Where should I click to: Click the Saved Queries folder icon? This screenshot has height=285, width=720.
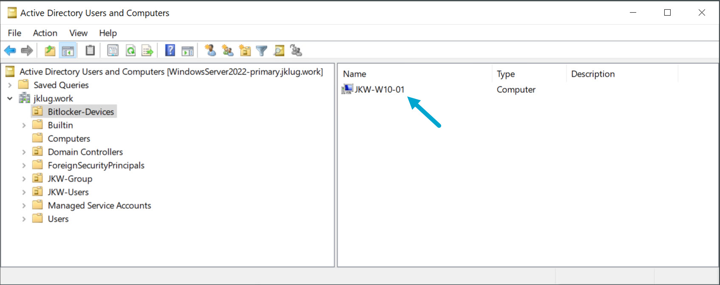(24, 85)
